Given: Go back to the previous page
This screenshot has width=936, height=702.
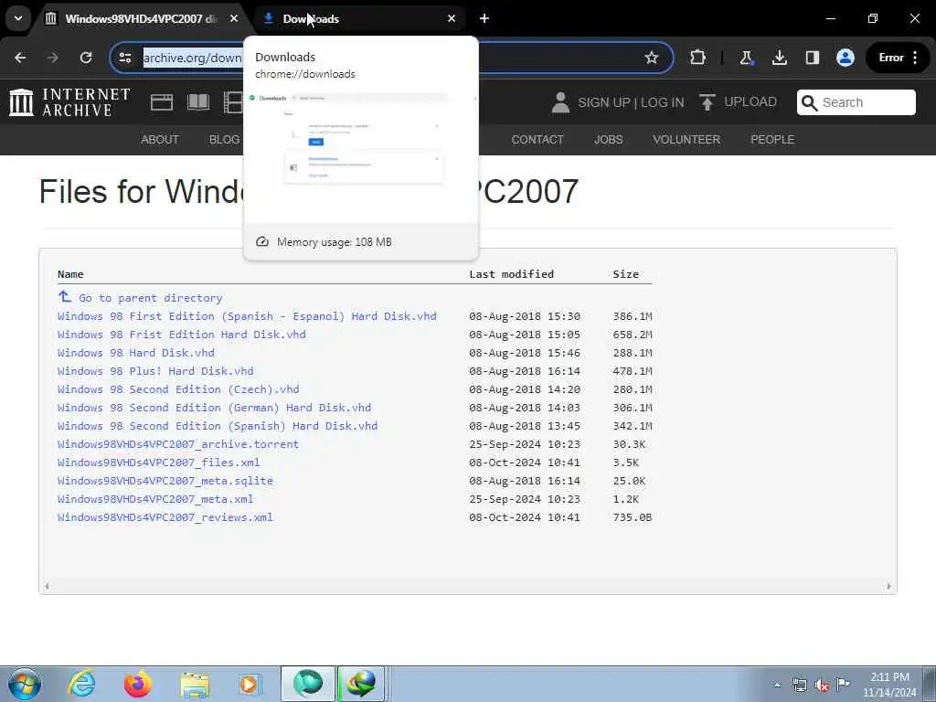Looking at the screenshot, I should [x=20, y=58].
